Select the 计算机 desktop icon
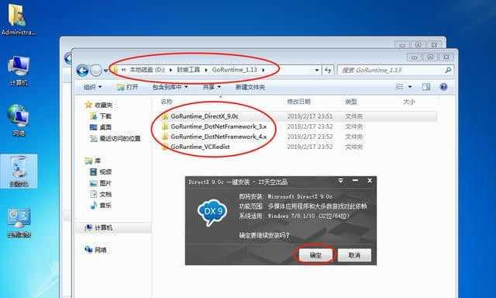This screenshot has height=298, width=496. coord(19,71)
